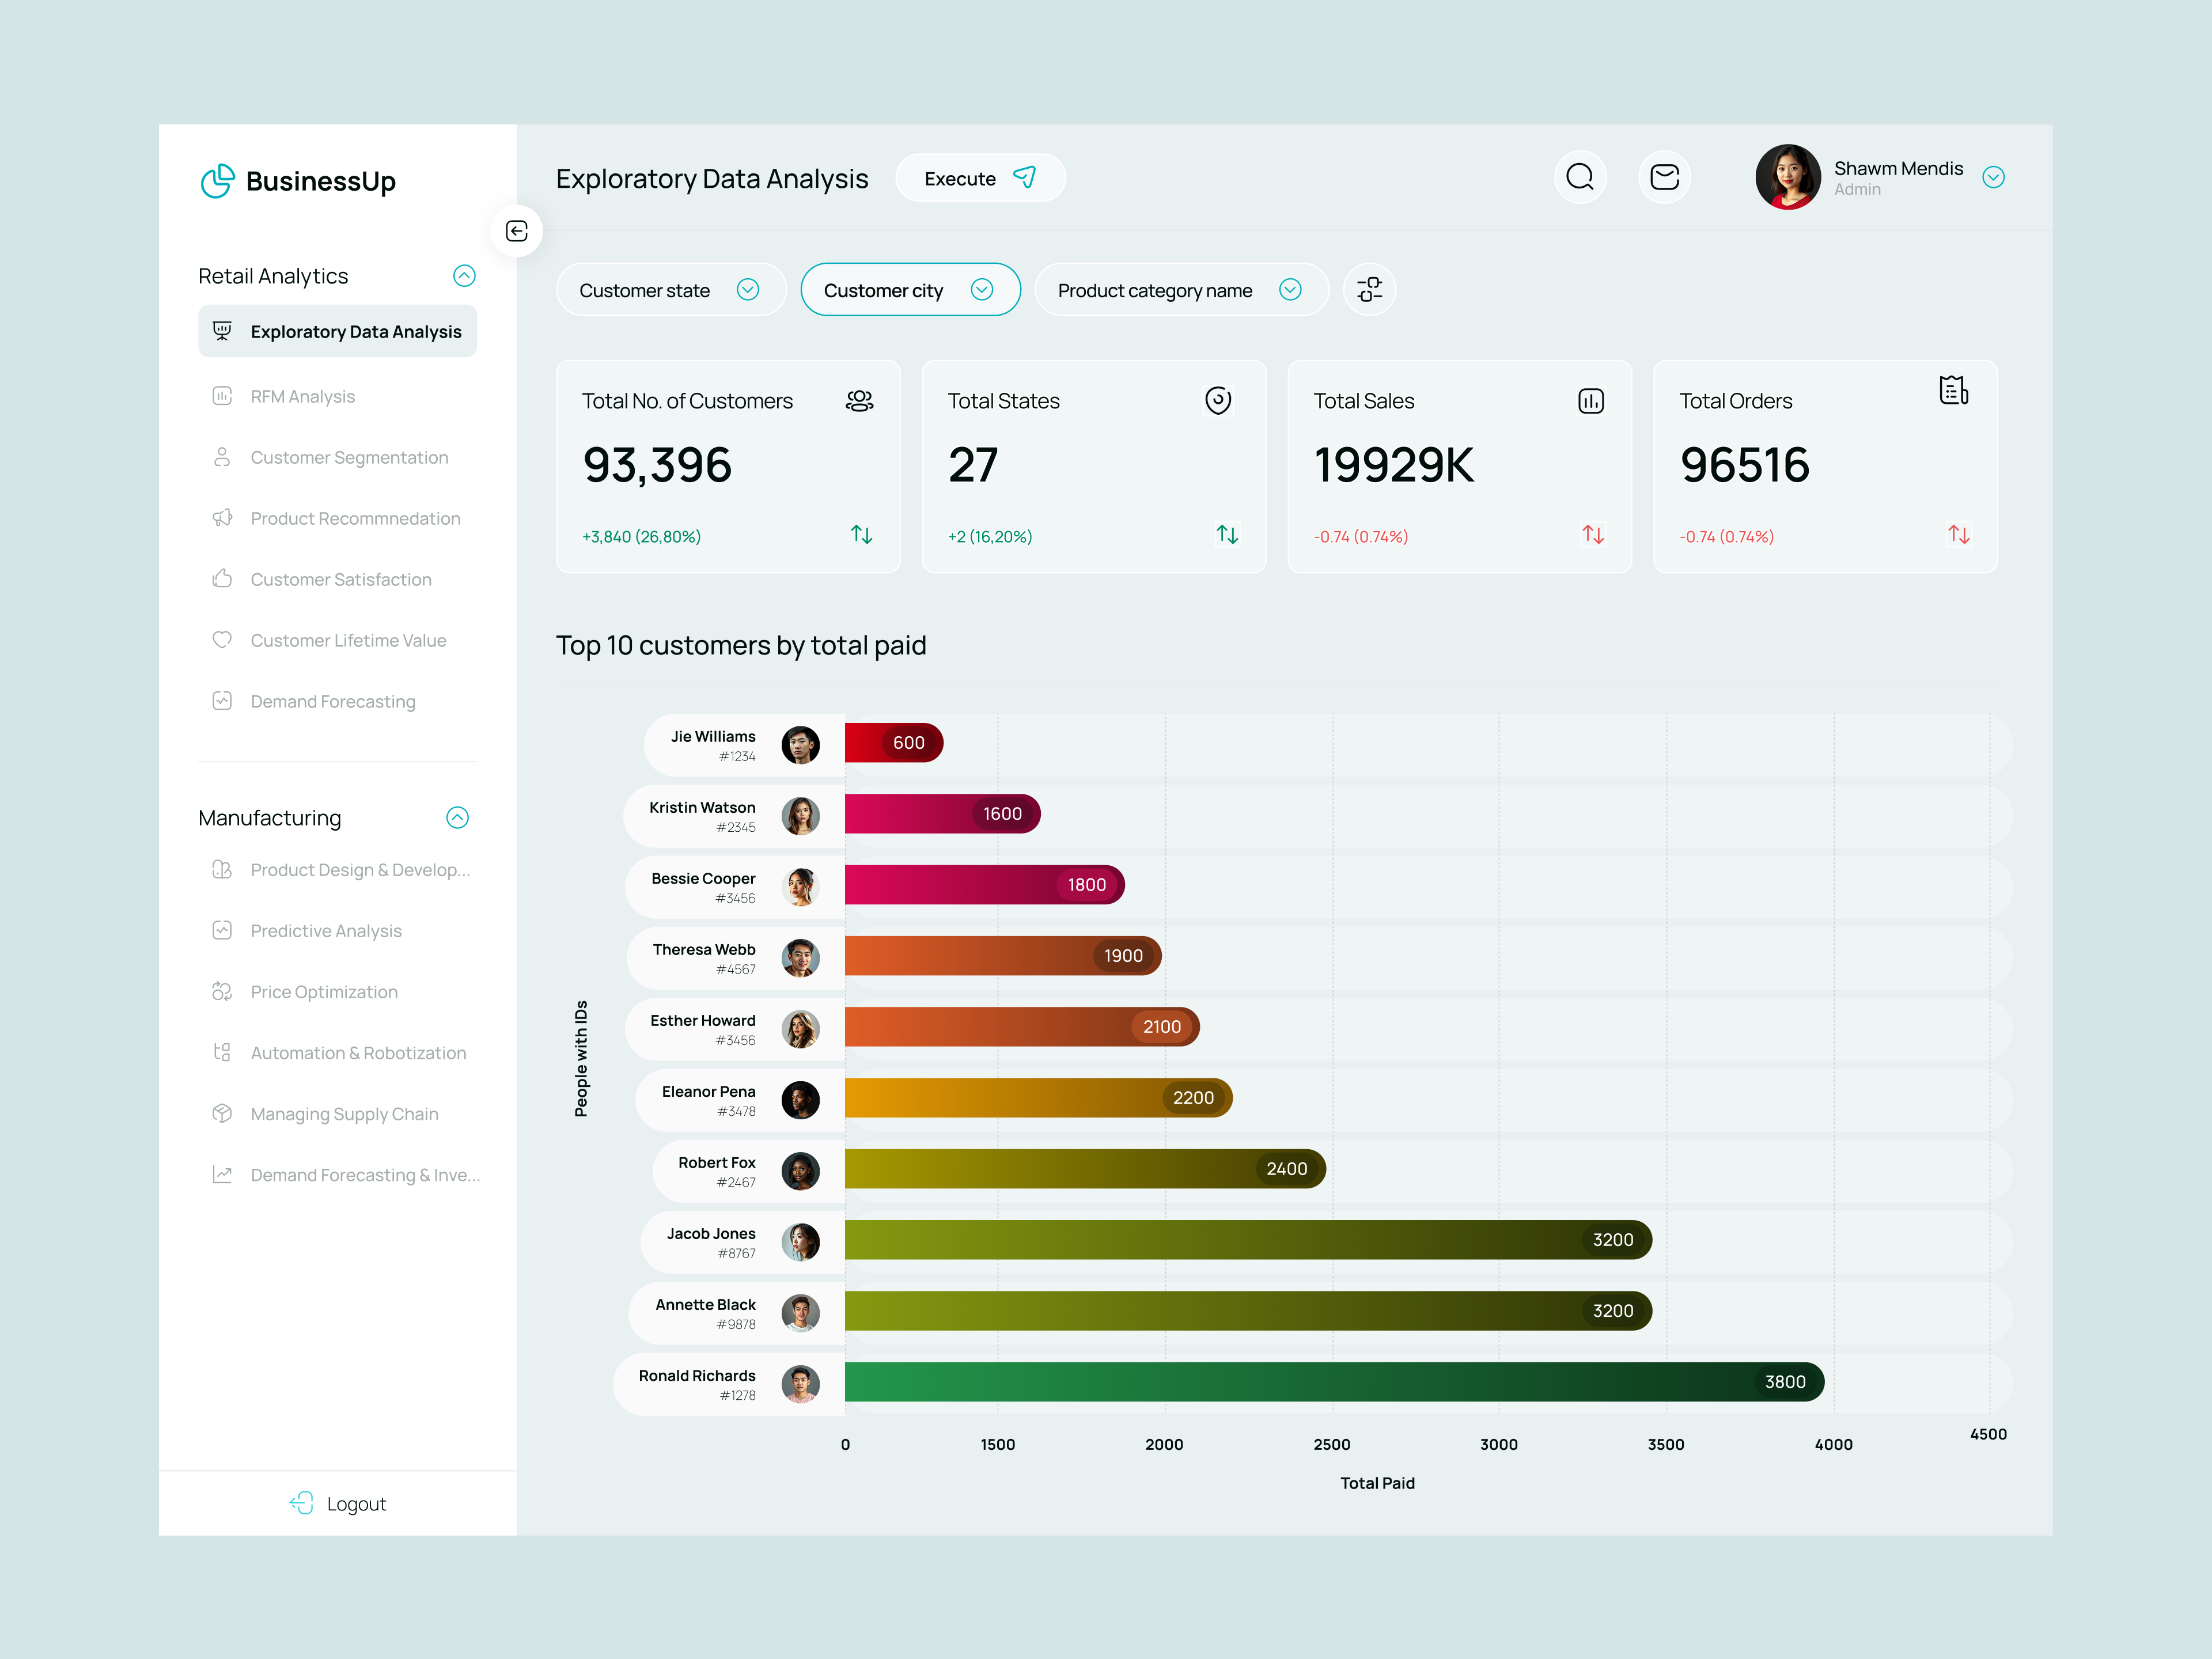This screenshot has width=2212, height=1659.
Task: Select Exploratory Data Analysis in sidebar
Action: [x=337, y=331]
